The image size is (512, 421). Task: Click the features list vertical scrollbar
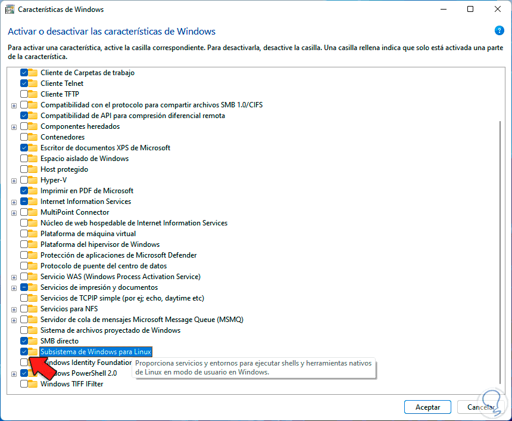tap(500, 252)
